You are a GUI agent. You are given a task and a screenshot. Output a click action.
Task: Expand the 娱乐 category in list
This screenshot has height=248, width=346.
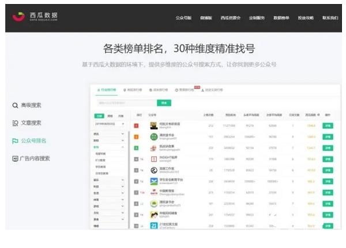[110, 180]
